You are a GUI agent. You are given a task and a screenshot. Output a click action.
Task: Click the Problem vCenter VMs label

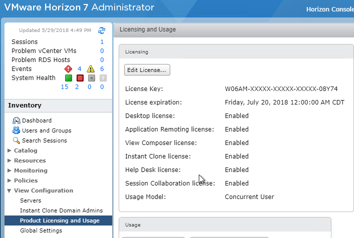44,50
